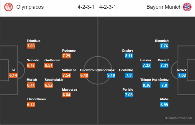Click the Bouchalakis player name

[54, 80]
